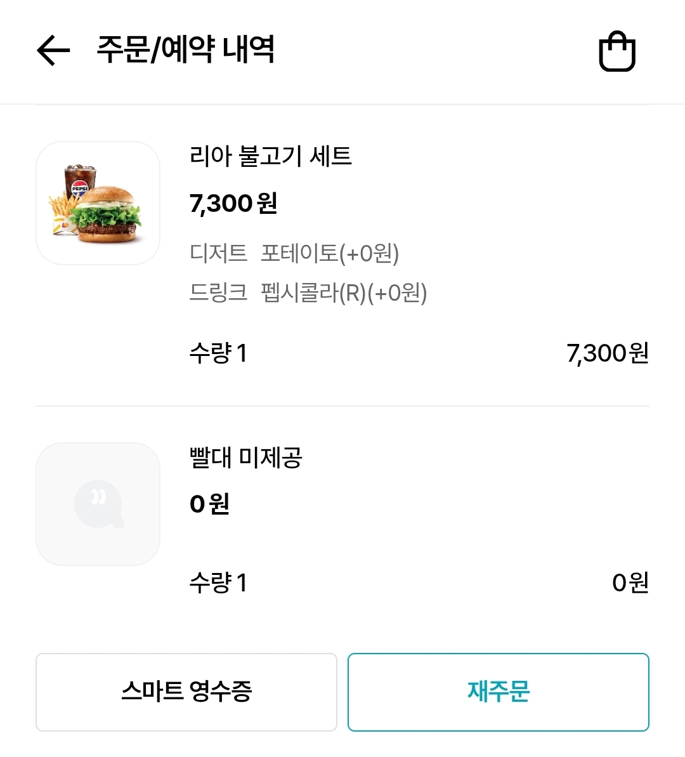Image resolution: width=685 pixels, height=757 pixels.
Task: Tap the bold 7,300원 unit price
Action: tap(233, 204)
